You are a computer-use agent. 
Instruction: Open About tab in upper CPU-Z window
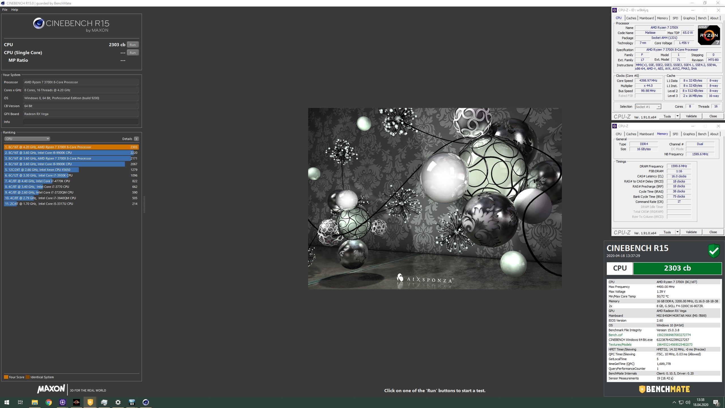pos(714,18)
